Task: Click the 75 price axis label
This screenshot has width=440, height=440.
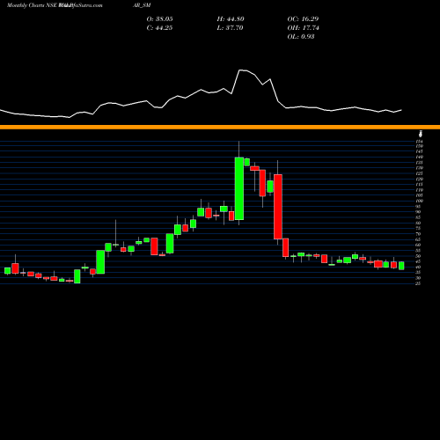Action: [418, 229]
